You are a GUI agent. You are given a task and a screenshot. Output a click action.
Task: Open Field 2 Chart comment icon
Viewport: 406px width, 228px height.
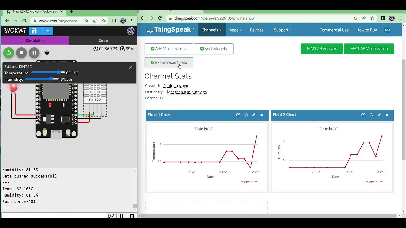[371, 115]
